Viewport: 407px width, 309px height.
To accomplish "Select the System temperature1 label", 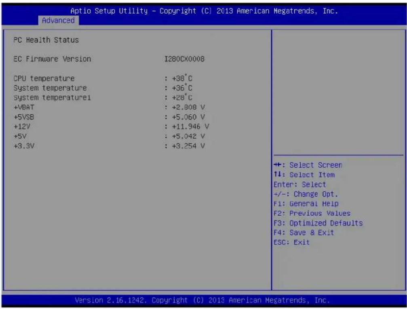I will (52, 98).
